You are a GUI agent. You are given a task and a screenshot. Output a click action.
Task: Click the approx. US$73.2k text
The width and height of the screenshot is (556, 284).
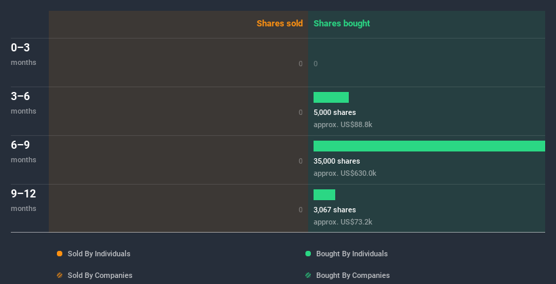click(x=343, y=222)
